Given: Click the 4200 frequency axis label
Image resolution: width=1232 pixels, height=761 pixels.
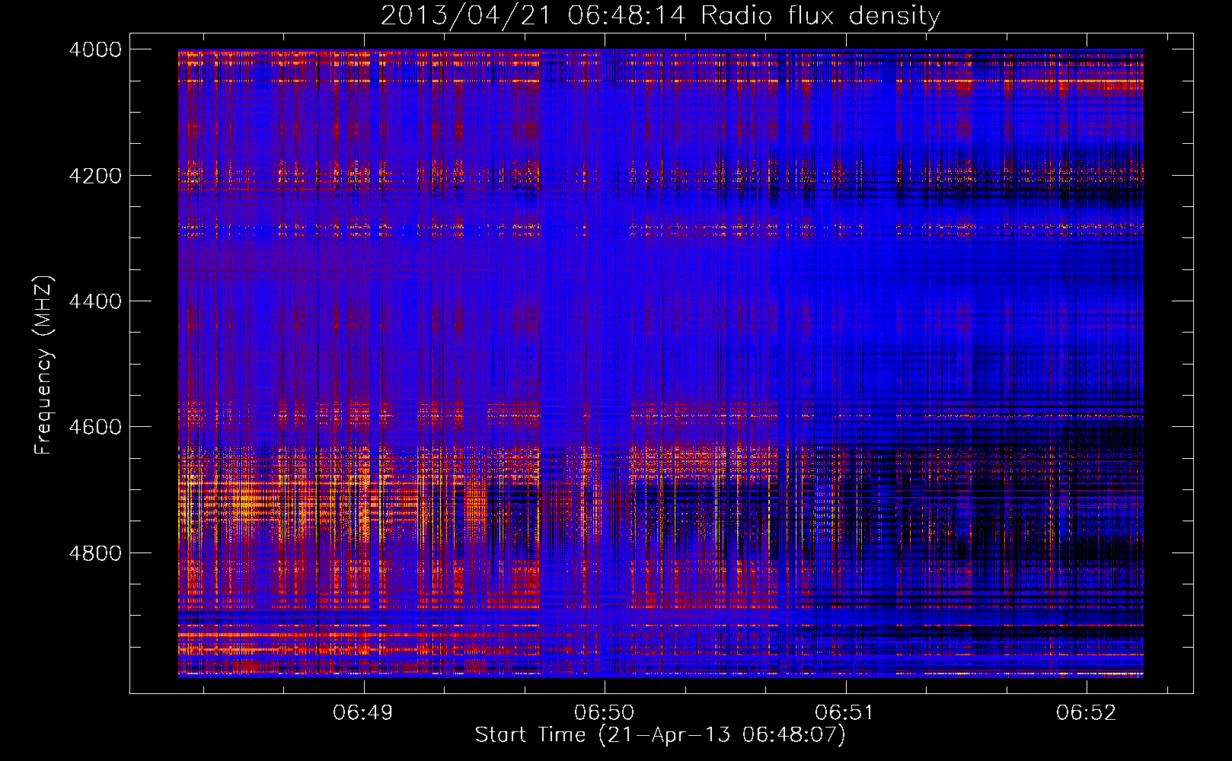Looking at the screenshot, I should (x=94, y=175).
